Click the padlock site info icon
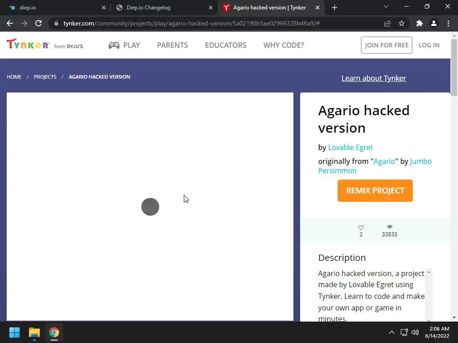Viewport: 458px width, 343px height. coord(56,23)
